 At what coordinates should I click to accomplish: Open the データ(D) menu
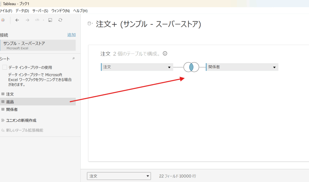click(x=22, y=11)
